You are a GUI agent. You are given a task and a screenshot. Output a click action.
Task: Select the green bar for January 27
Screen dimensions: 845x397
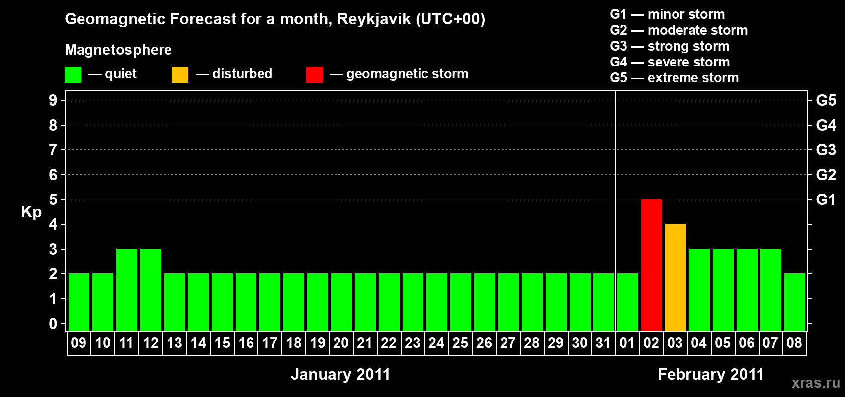tap(508, 302)
